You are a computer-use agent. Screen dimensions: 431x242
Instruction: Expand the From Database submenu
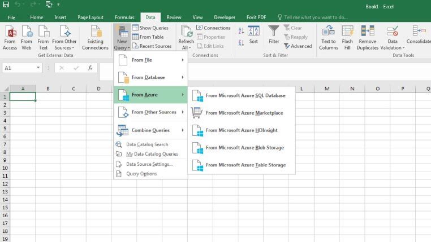[x=150, y=77]
